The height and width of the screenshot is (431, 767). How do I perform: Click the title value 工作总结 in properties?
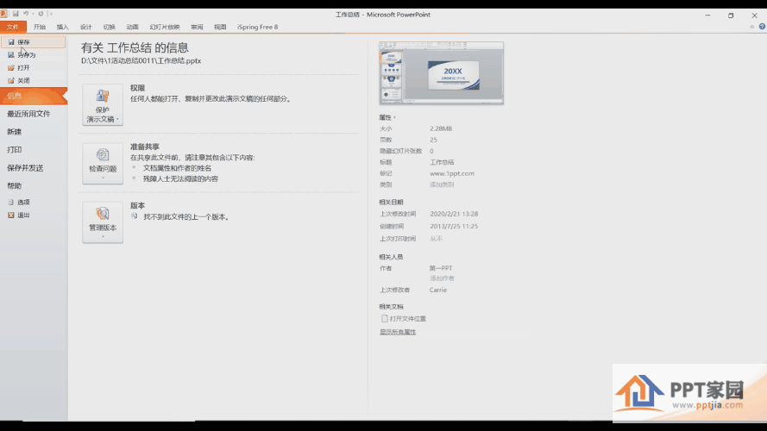443,162
